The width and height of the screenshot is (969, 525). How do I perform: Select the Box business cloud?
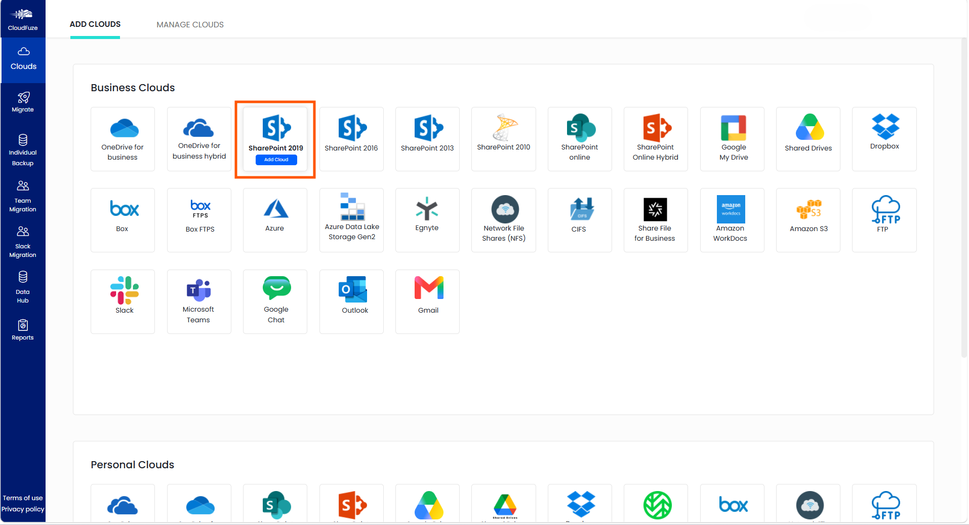coord(123,220)
